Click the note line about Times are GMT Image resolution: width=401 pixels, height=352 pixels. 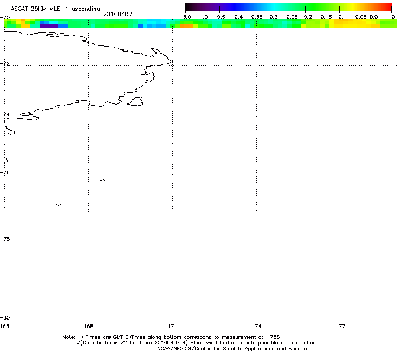tap(171, 337)
